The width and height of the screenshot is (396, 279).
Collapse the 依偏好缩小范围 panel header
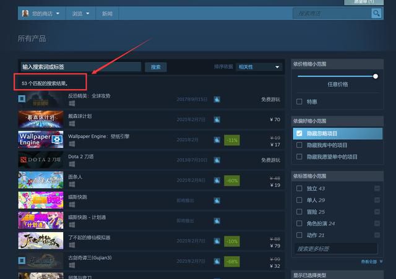pos(337,121)
